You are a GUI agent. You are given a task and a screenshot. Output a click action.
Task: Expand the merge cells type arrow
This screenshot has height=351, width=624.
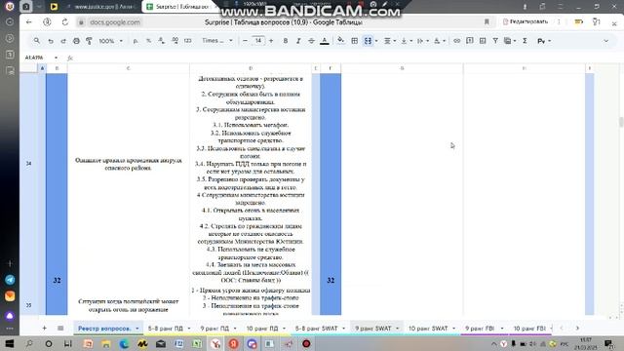click(376, 41)
